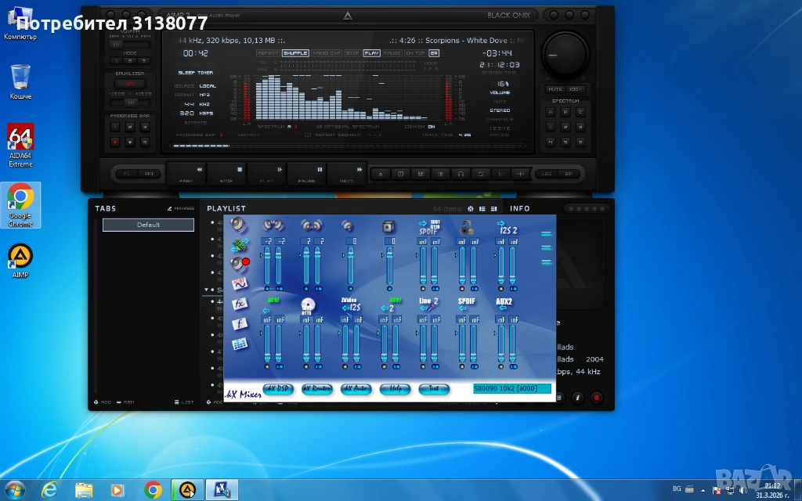802x501 pixels.
Task: Click the CD disc input icon
Action: pyautogui.click(x=308, y=305)
